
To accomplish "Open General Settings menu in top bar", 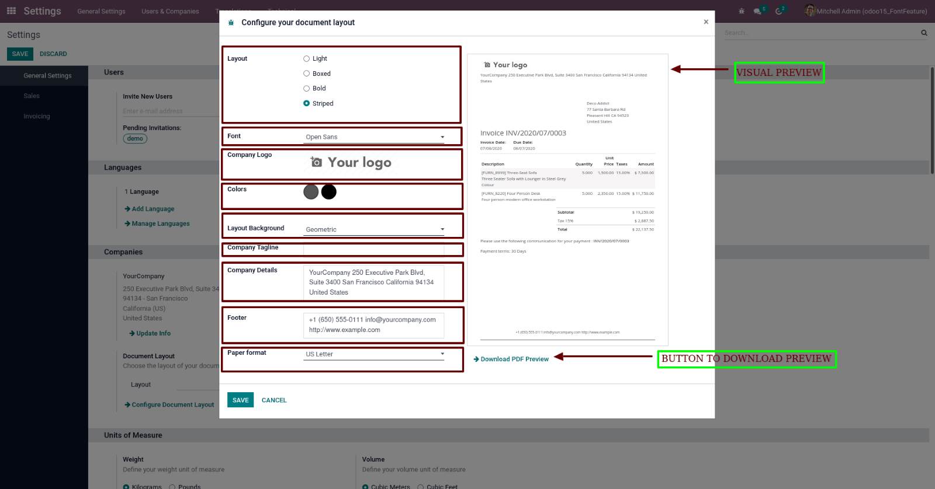I will coord(101,11).
